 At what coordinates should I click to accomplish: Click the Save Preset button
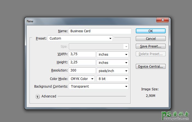point(151,46)
